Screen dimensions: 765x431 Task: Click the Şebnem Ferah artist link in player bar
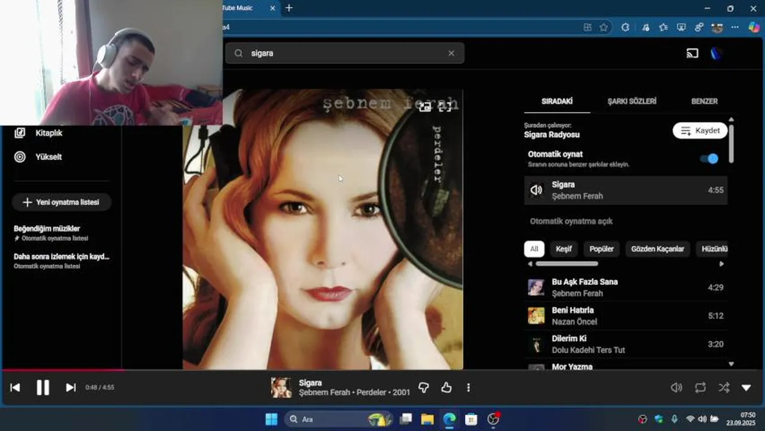point(324,393)
